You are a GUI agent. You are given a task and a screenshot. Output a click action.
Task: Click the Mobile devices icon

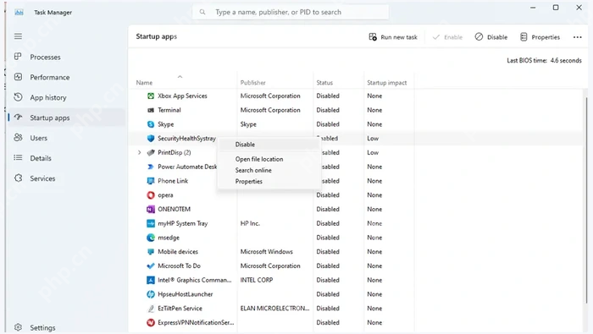pos(151,252)
